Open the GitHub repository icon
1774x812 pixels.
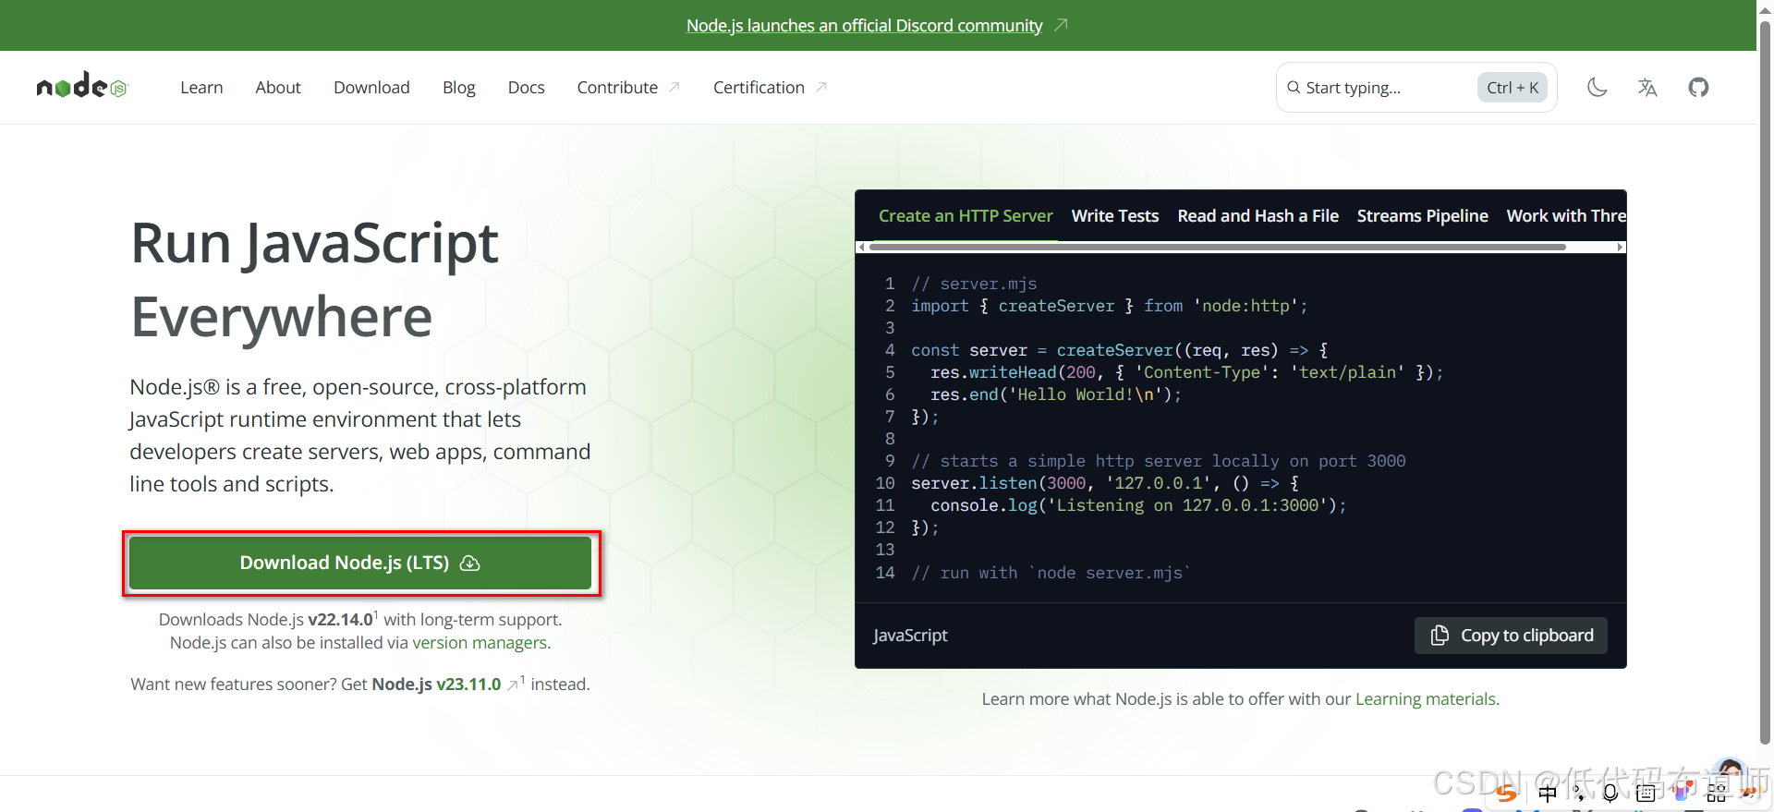[x=1698, y=88]
